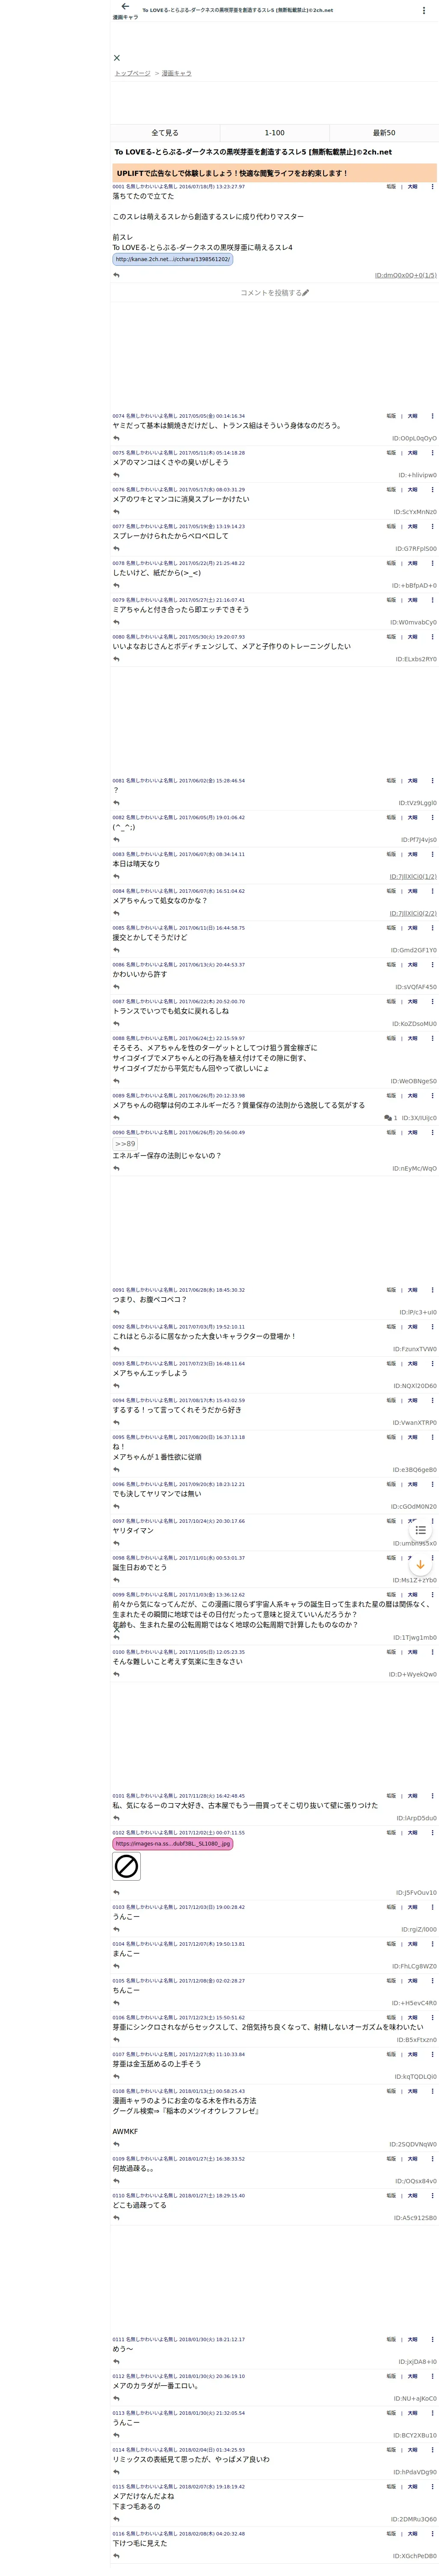Click the reply arrow under post 0001
The image size is (439, 2568).
click(x=117, y=275)
